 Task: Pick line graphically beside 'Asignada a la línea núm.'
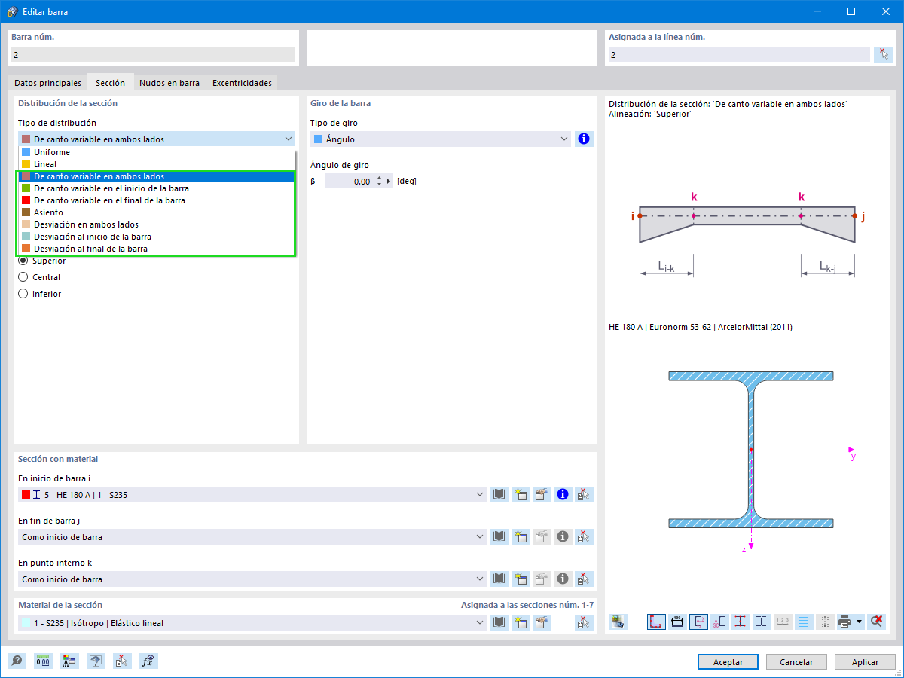pyautogui.click(x=883, y=55)
